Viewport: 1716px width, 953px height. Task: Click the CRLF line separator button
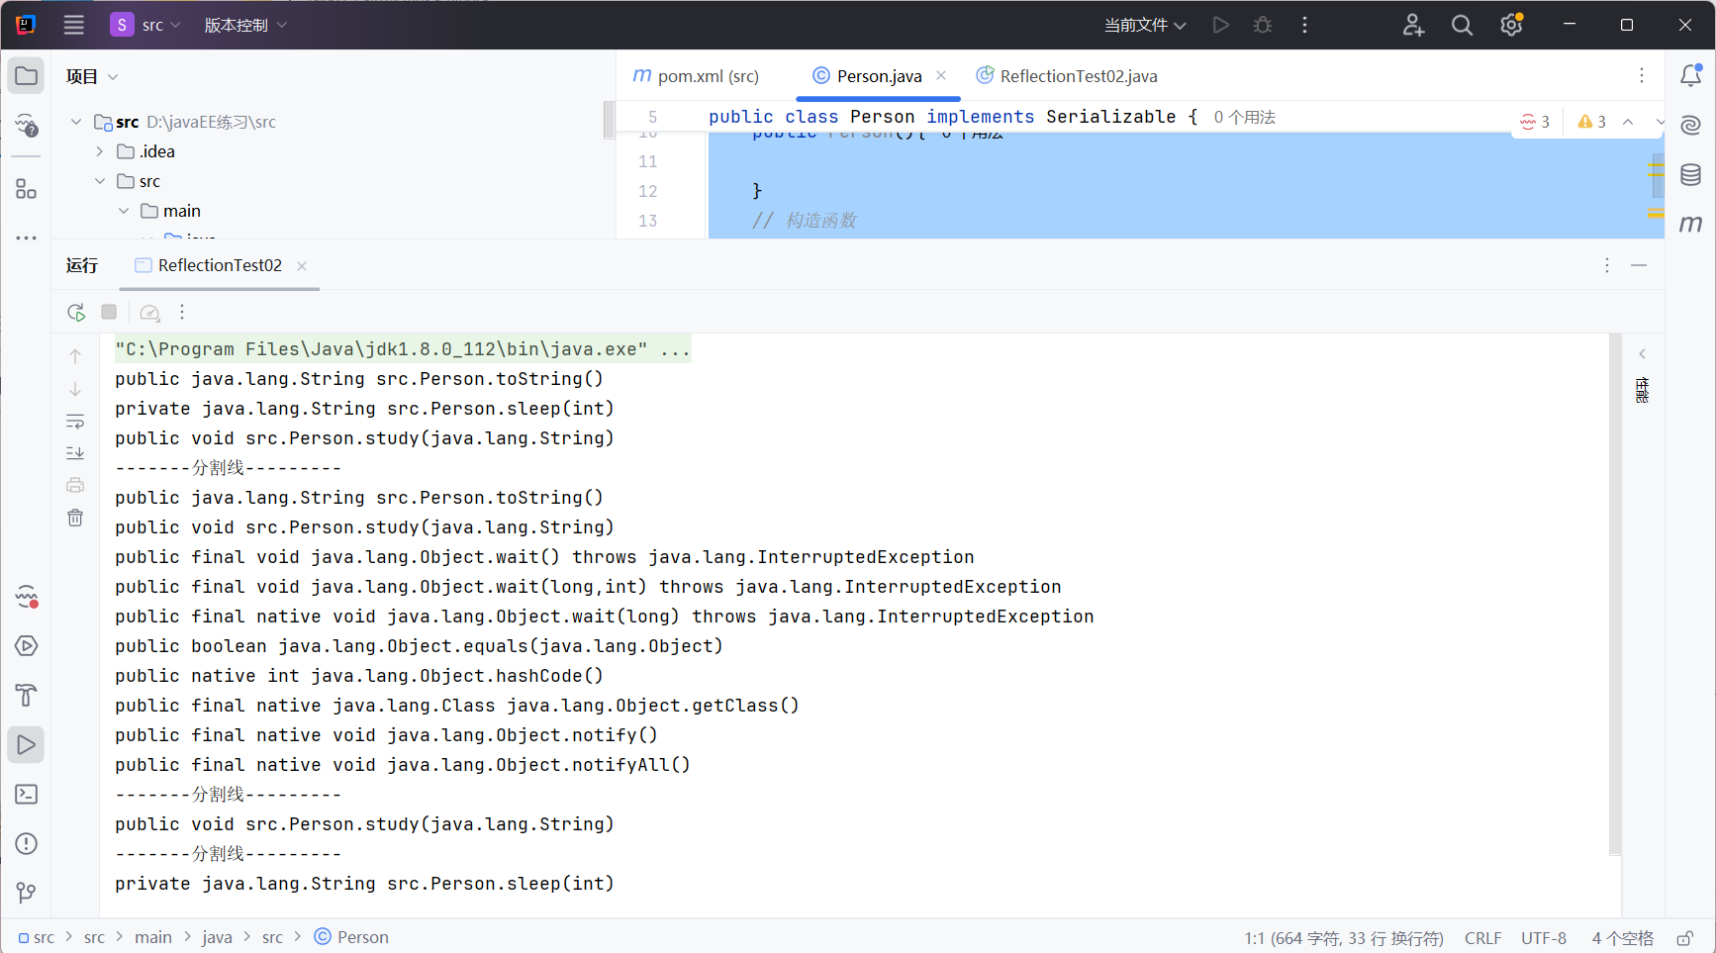1482,938
